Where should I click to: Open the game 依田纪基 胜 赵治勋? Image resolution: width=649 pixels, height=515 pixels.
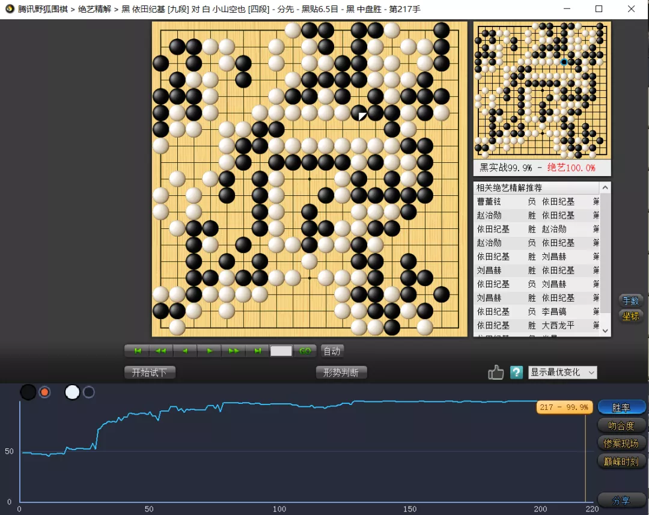(538, 229)
